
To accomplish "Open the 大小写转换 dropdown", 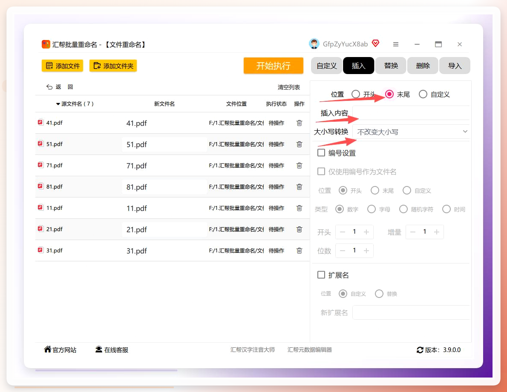I will coord(411,132).
